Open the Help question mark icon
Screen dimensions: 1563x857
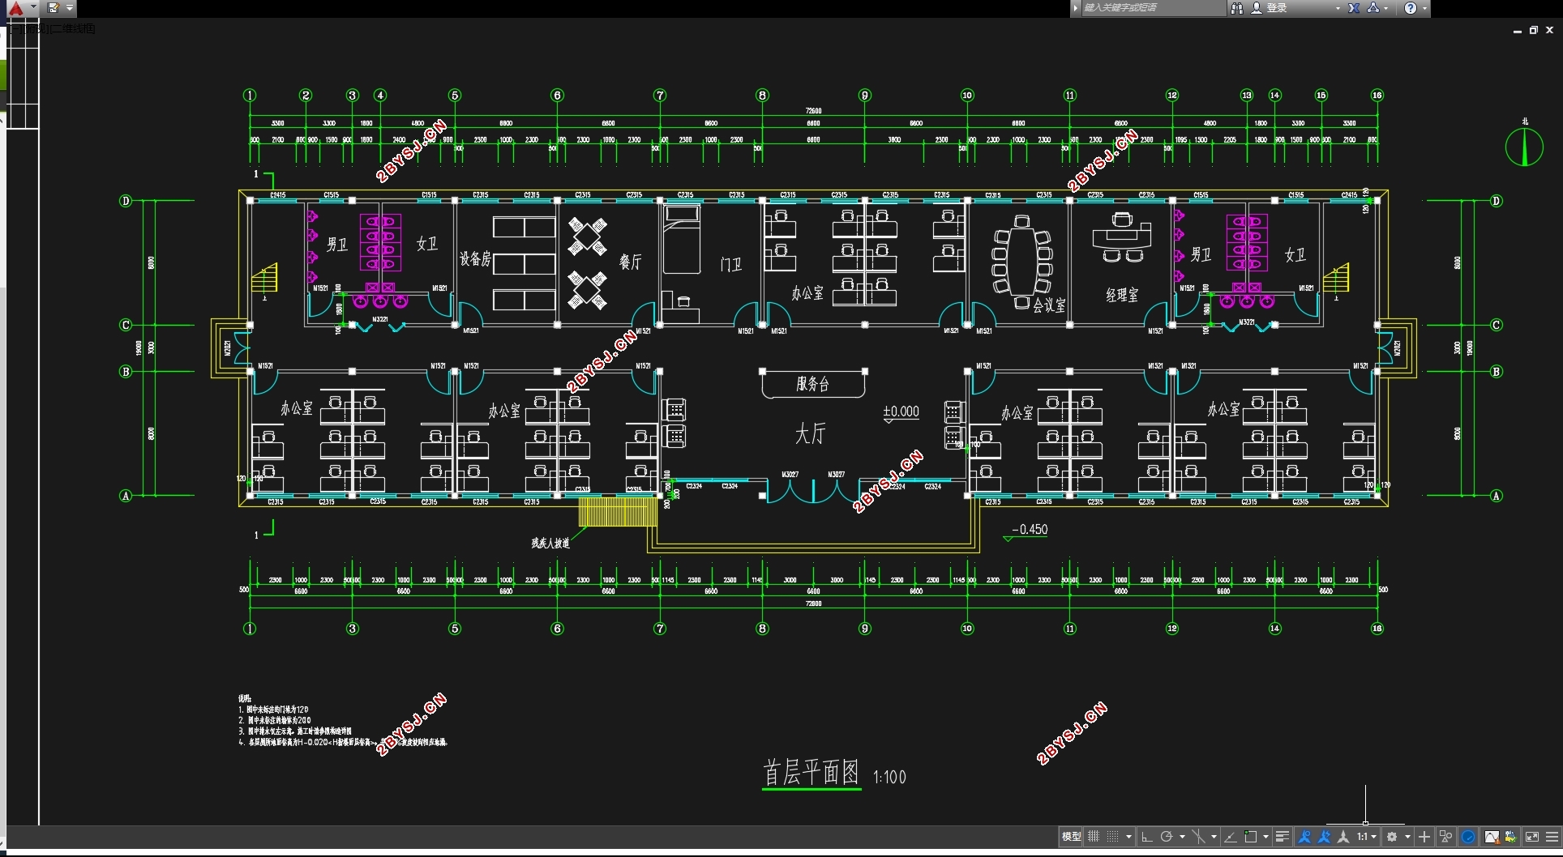1411,8
